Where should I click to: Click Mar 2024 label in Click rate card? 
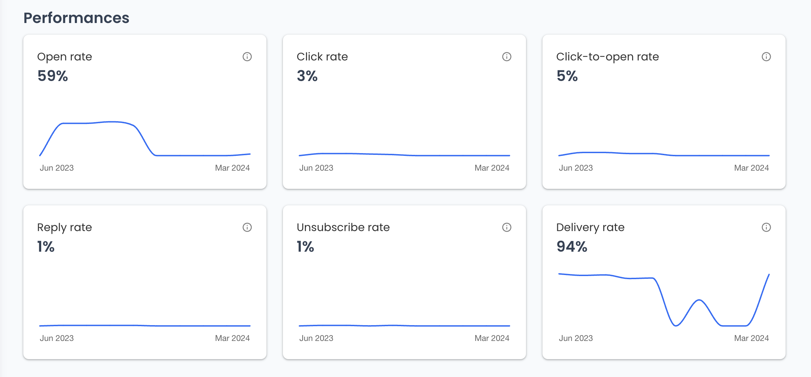[492, 168]
